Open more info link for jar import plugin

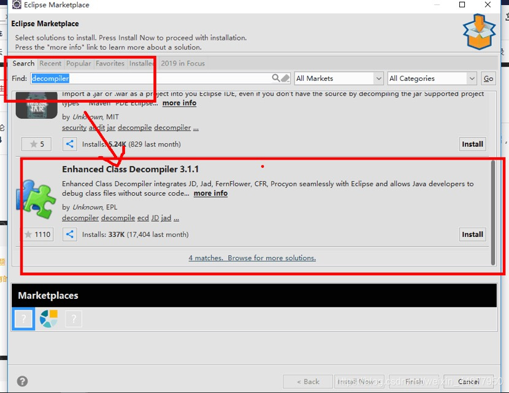(180, 103)
